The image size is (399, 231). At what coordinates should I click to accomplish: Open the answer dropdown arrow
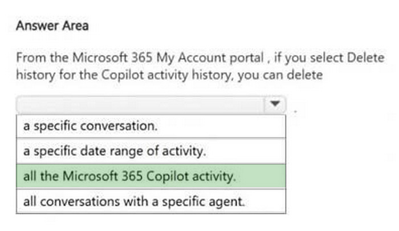(x=275, y=104)
